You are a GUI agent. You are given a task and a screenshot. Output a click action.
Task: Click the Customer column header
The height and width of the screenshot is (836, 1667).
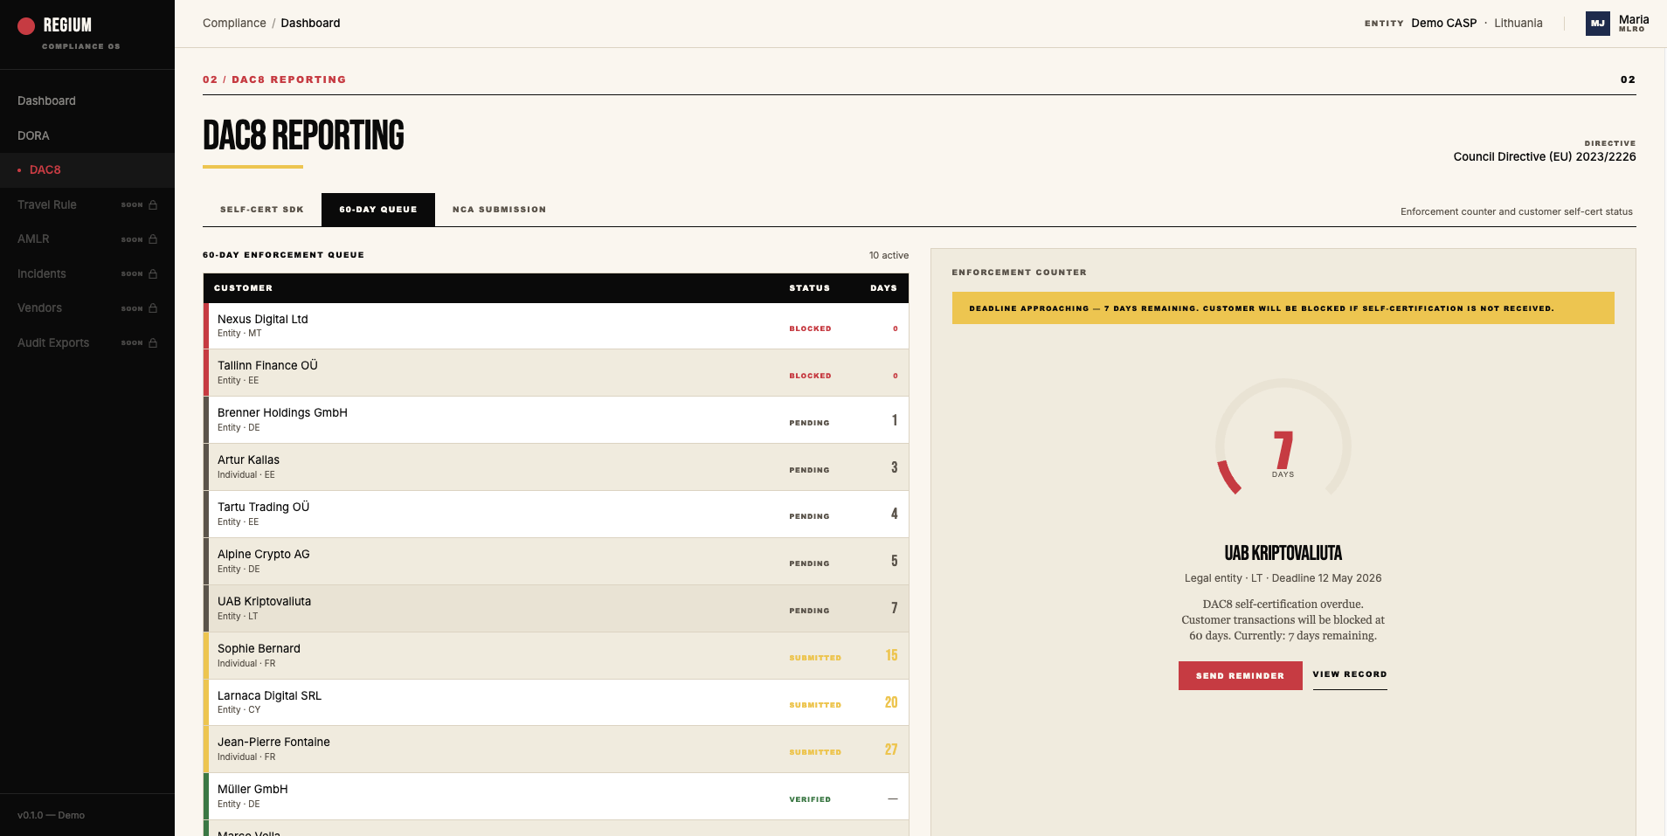(243, 288)
